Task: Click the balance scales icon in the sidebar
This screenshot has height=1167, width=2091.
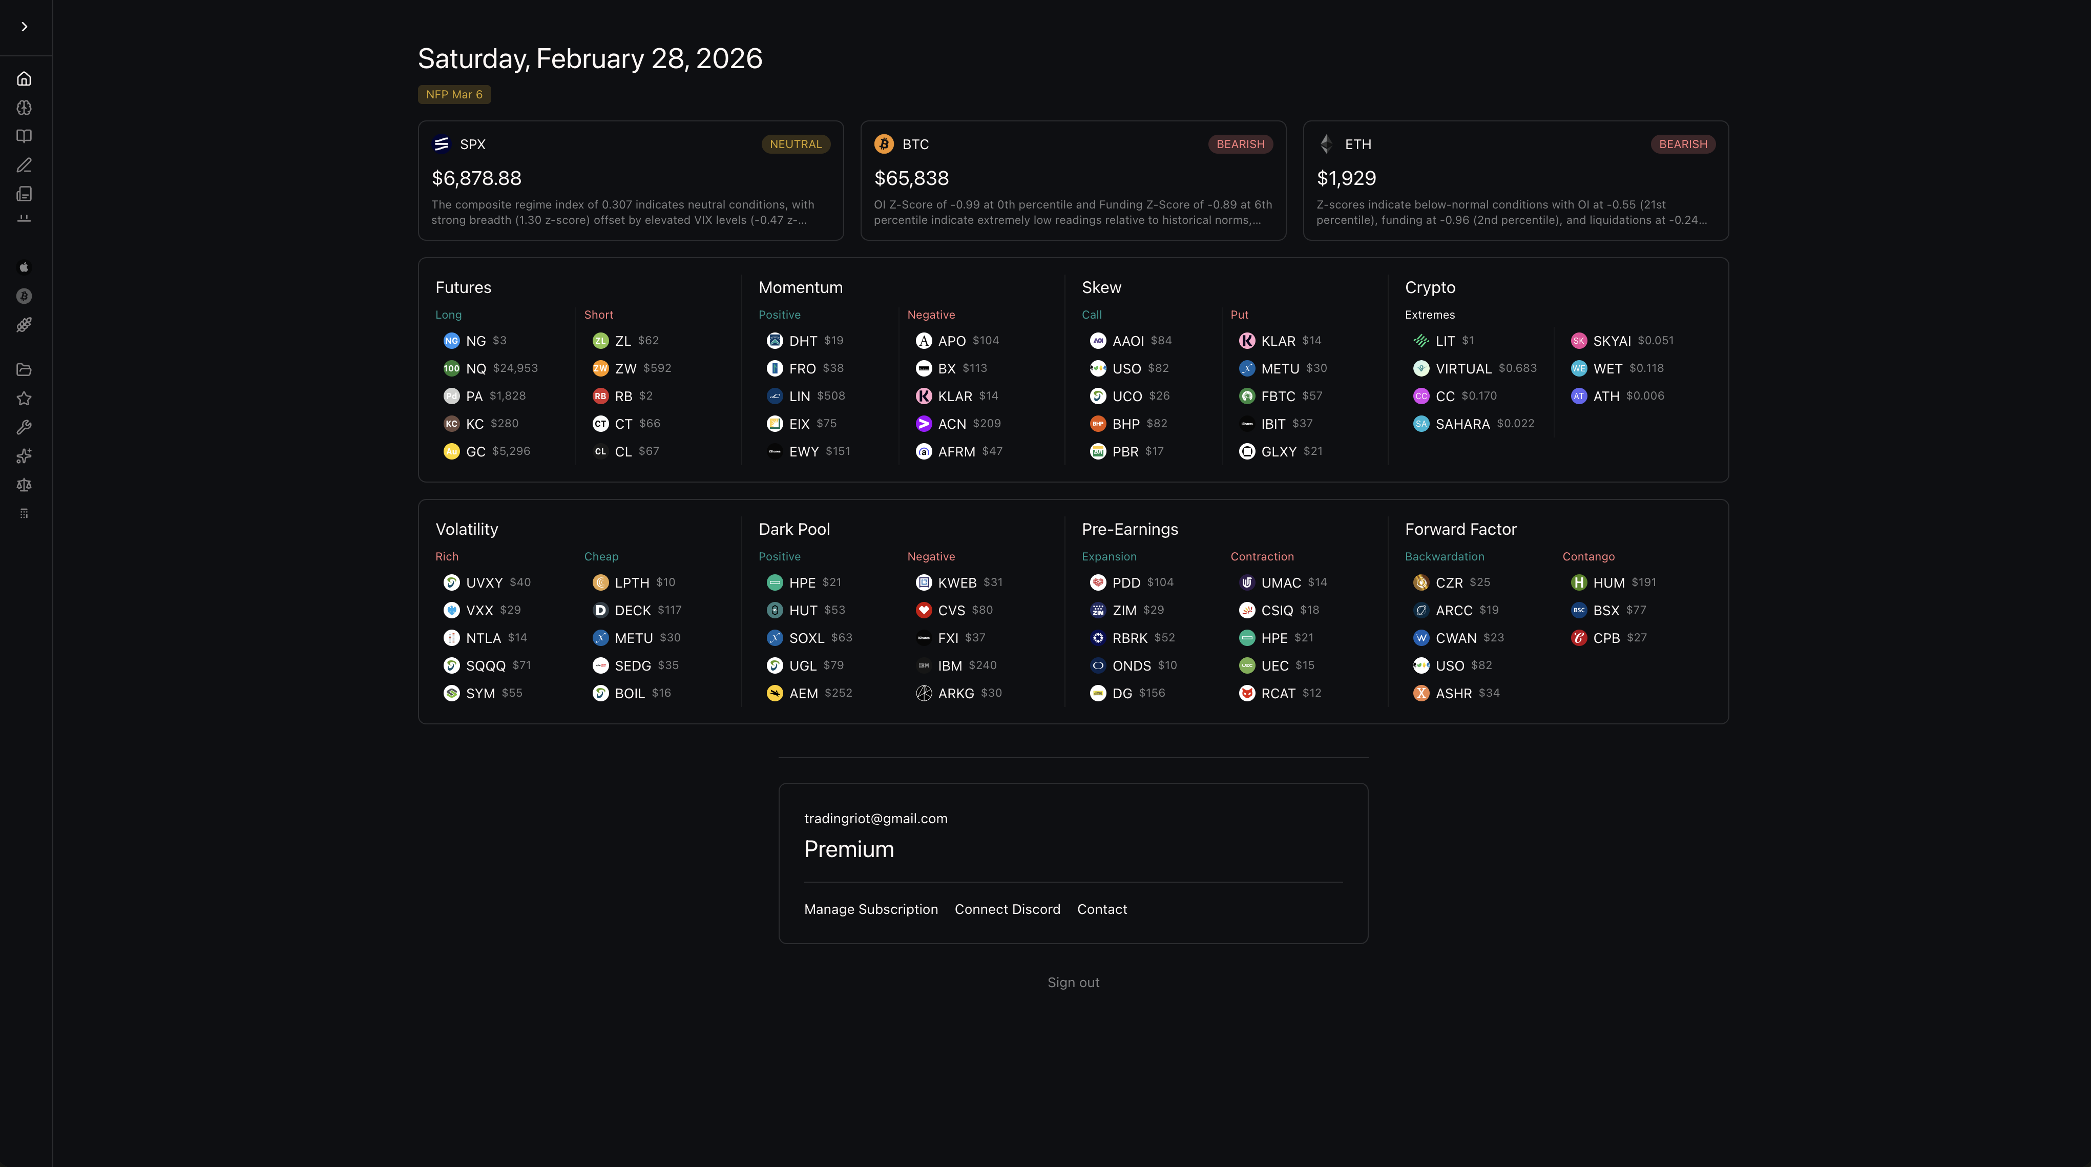Action: point(25,485)
